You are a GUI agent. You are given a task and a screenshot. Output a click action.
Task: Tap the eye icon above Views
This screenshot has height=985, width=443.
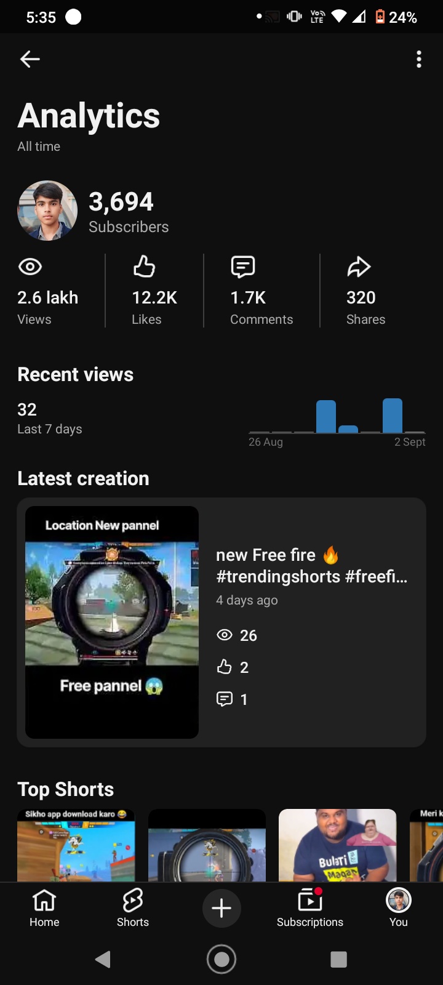(30, 267)
